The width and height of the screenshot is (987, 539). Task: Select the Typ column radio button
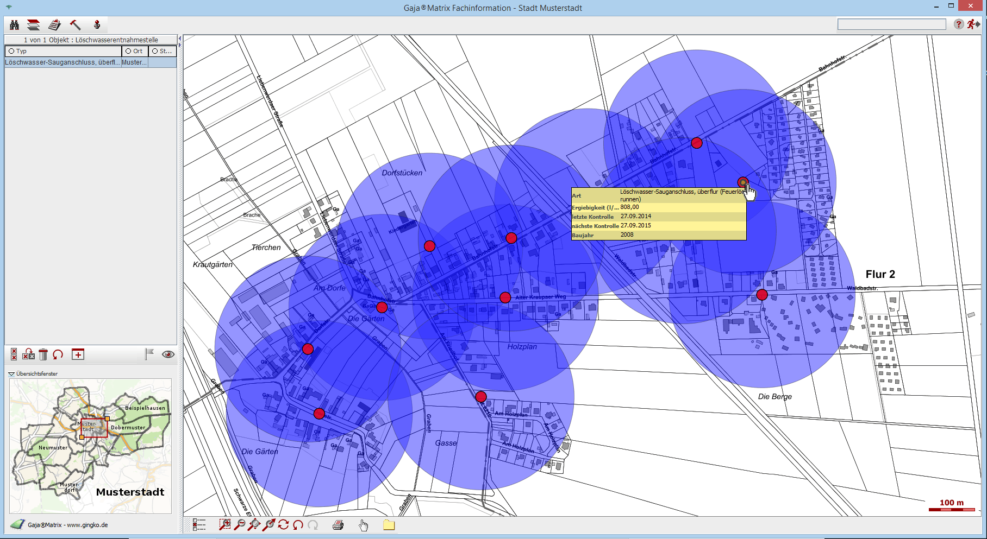click(11, 51)
